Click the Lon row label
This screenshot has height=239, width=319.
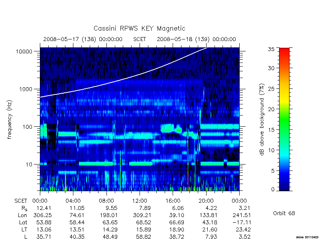tap(22, 215)
